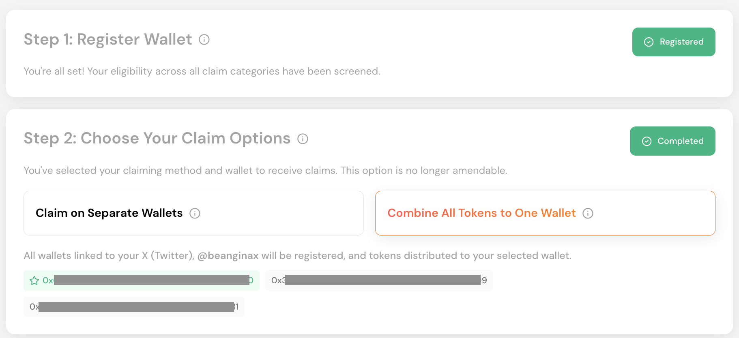Viewport: 739px width, 338px height.
Task: Select the wallet address ending in 9
Action: [x=379, y=280]
